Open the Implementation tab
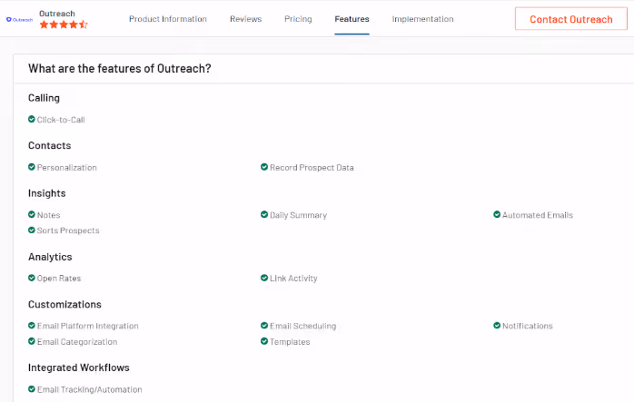 [422, 19]
